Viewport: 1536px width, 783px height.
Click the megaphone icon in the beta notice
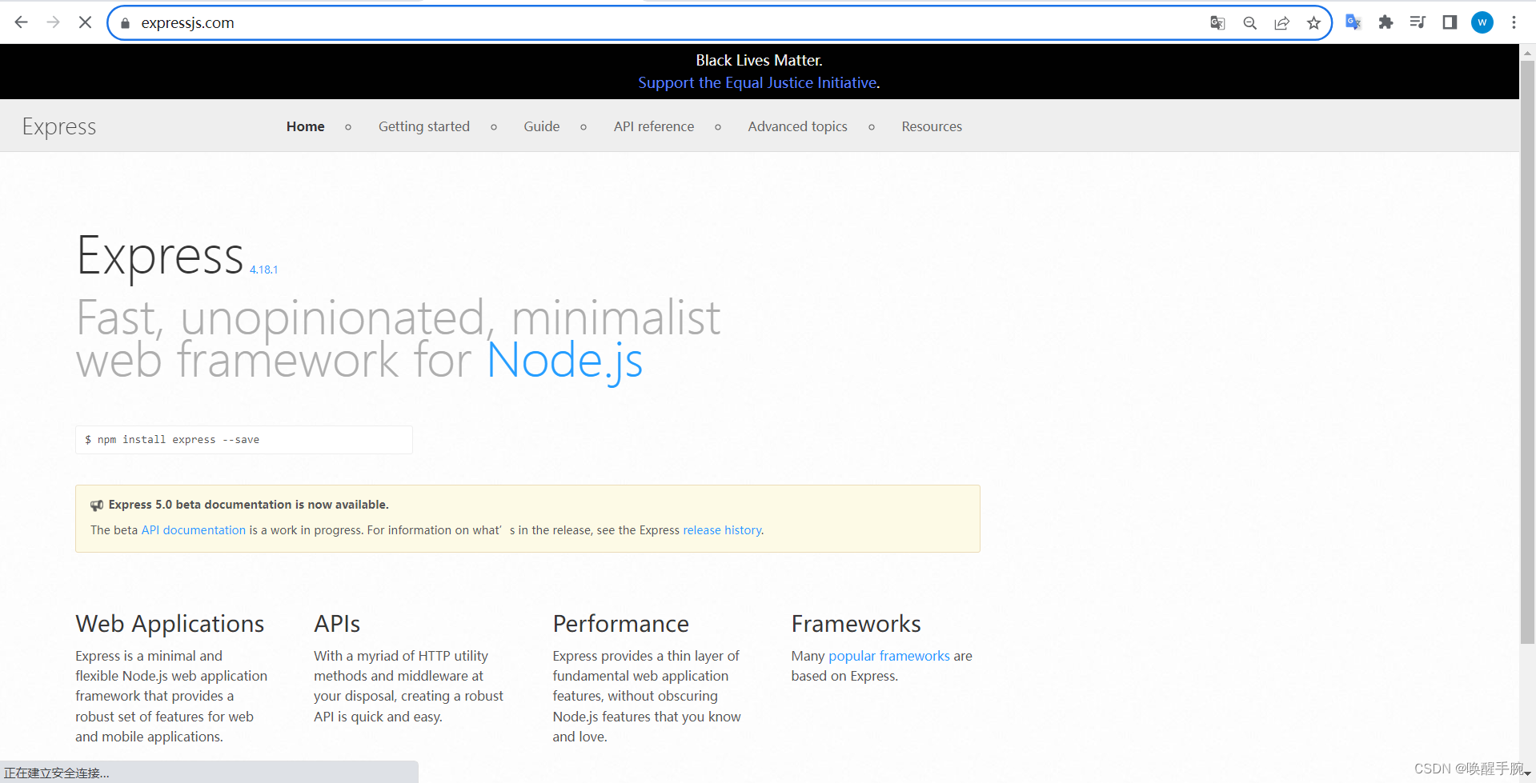97,505
